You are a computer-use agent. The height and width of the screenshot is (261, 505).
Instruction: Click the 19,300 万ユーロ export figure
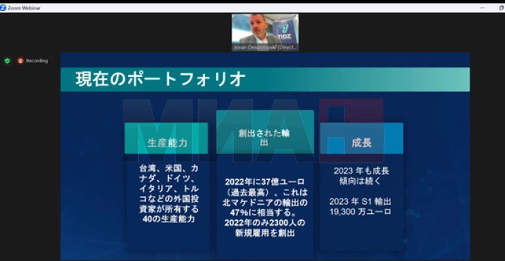pos(360,212)
